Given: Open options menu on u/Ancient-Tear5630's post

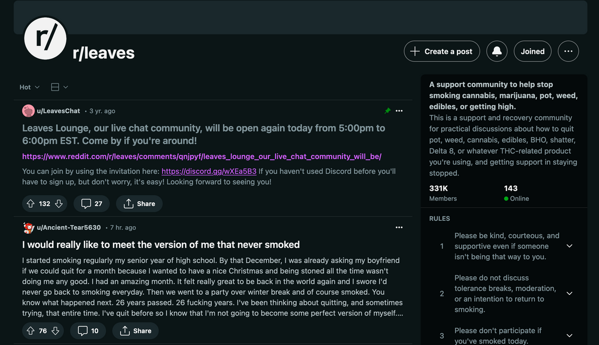Looking at the screenshot, I should [x=399, y=227].
